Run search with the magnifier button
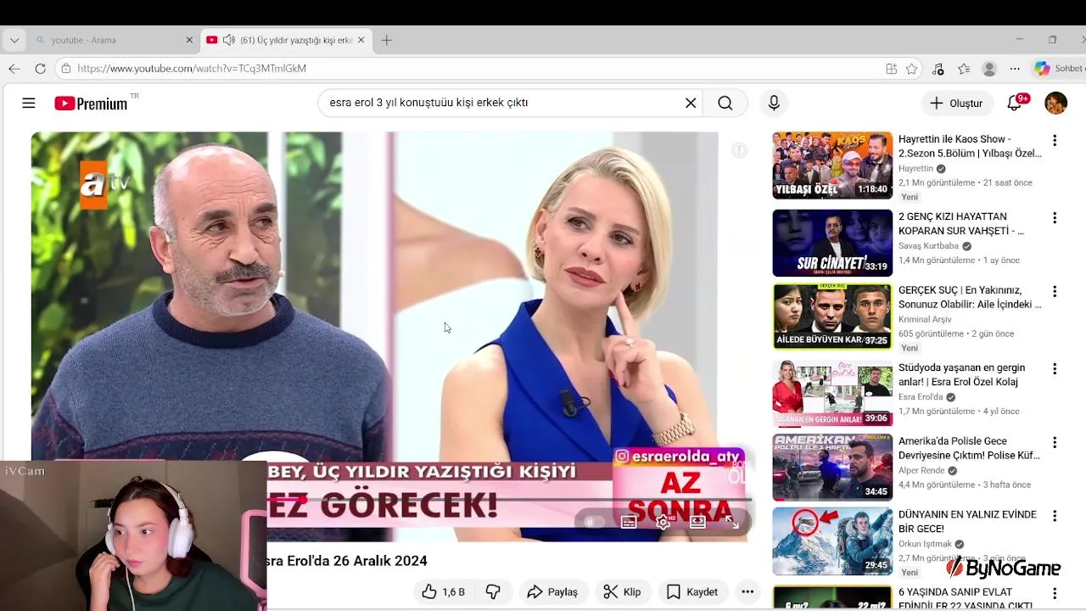The image size is (1086, 611). [725, 103]
